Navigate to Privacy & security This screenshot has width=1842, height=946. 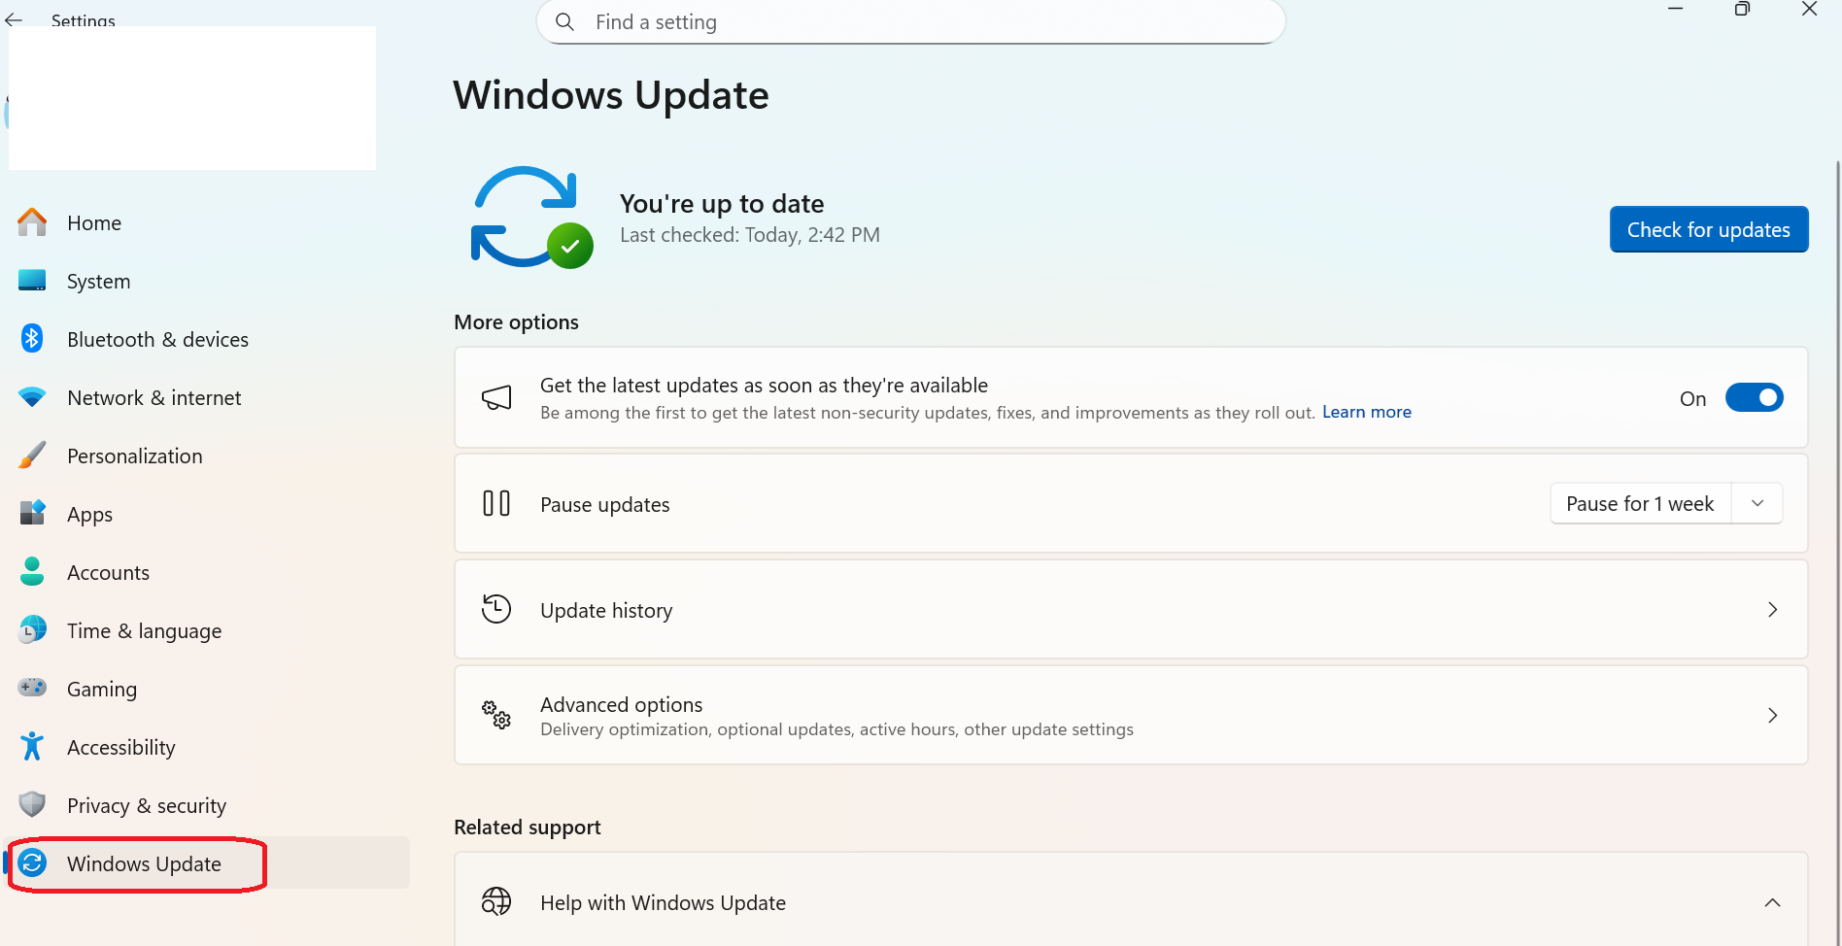(x=208, y=805)
